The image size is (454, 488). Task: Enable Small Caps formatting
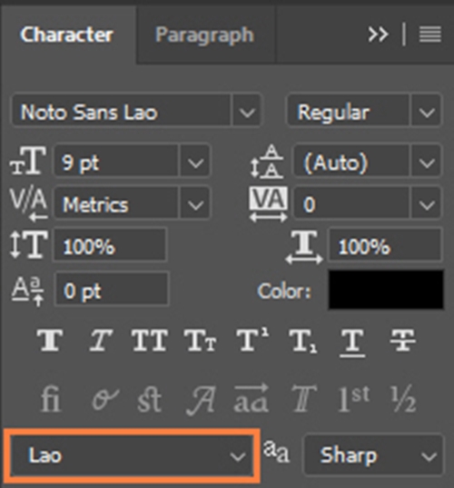pyautogui.click(x=201, y=341)
